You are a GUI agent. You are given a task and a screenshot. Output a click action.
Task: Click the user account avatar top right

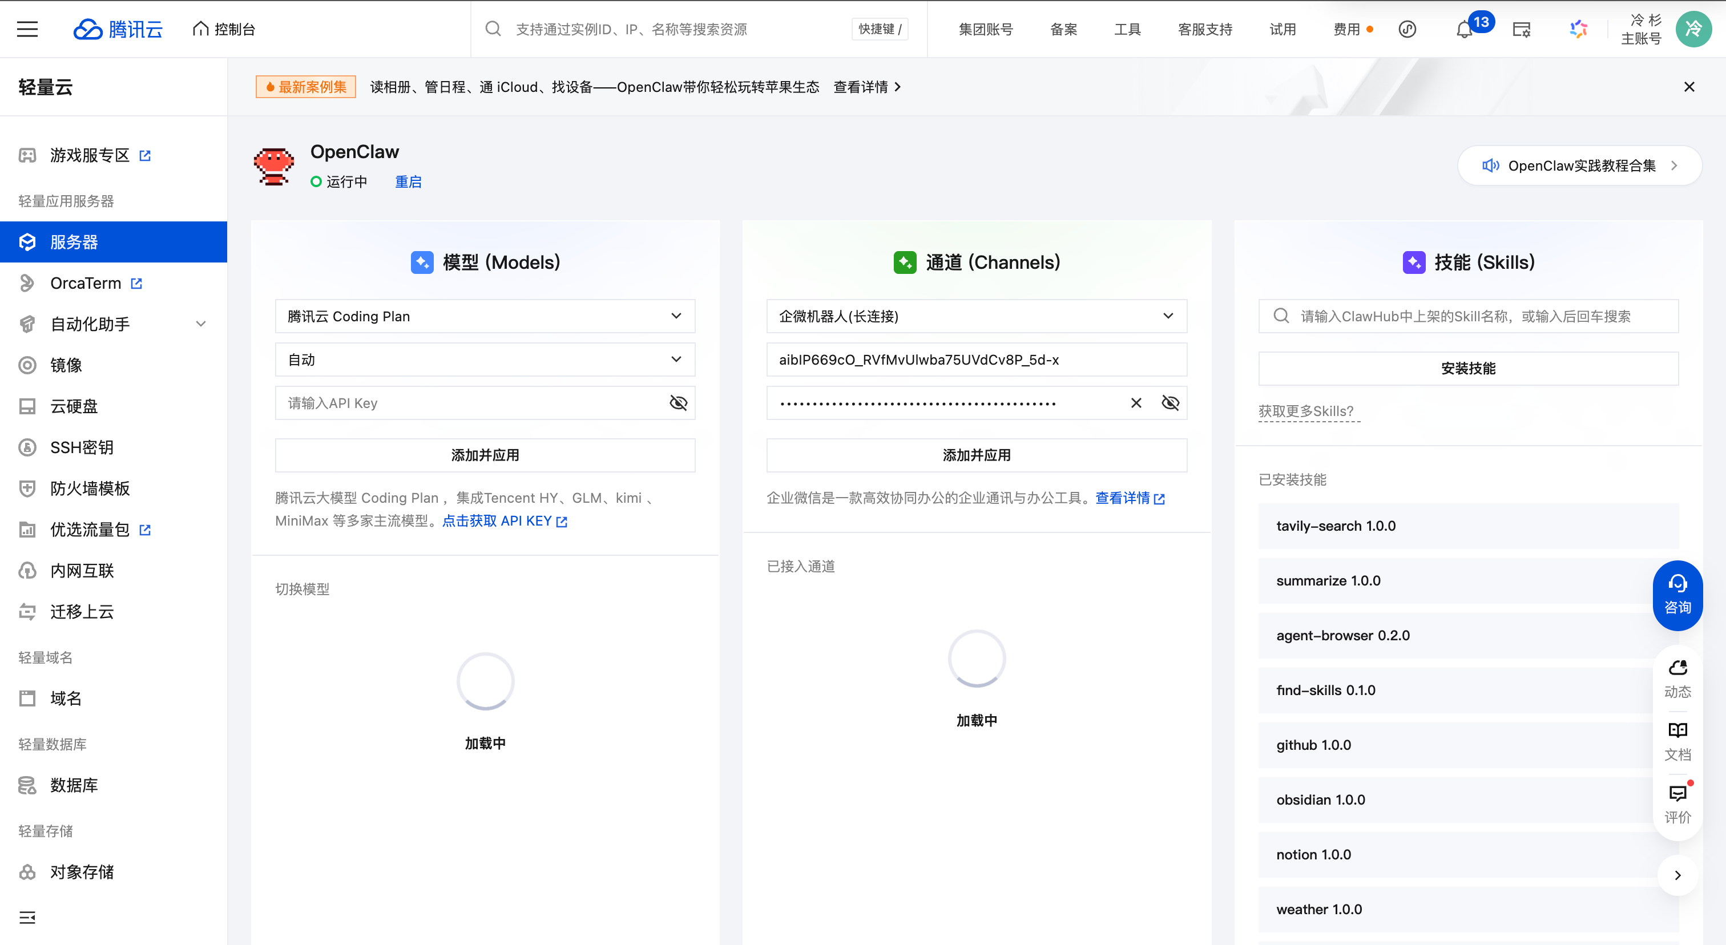pos(1694,29)
